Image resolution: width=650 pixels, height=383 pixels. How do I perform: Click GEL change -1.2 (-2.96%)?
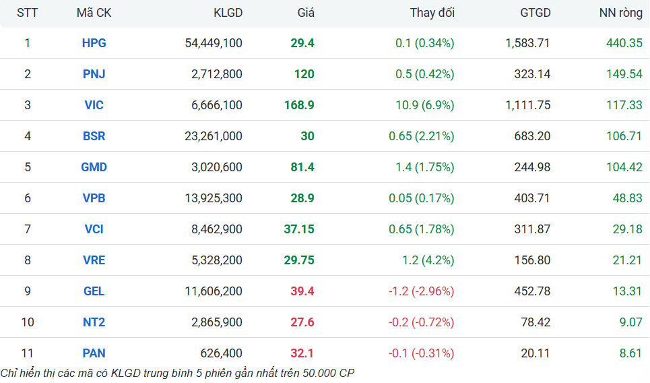pos(421,291)
